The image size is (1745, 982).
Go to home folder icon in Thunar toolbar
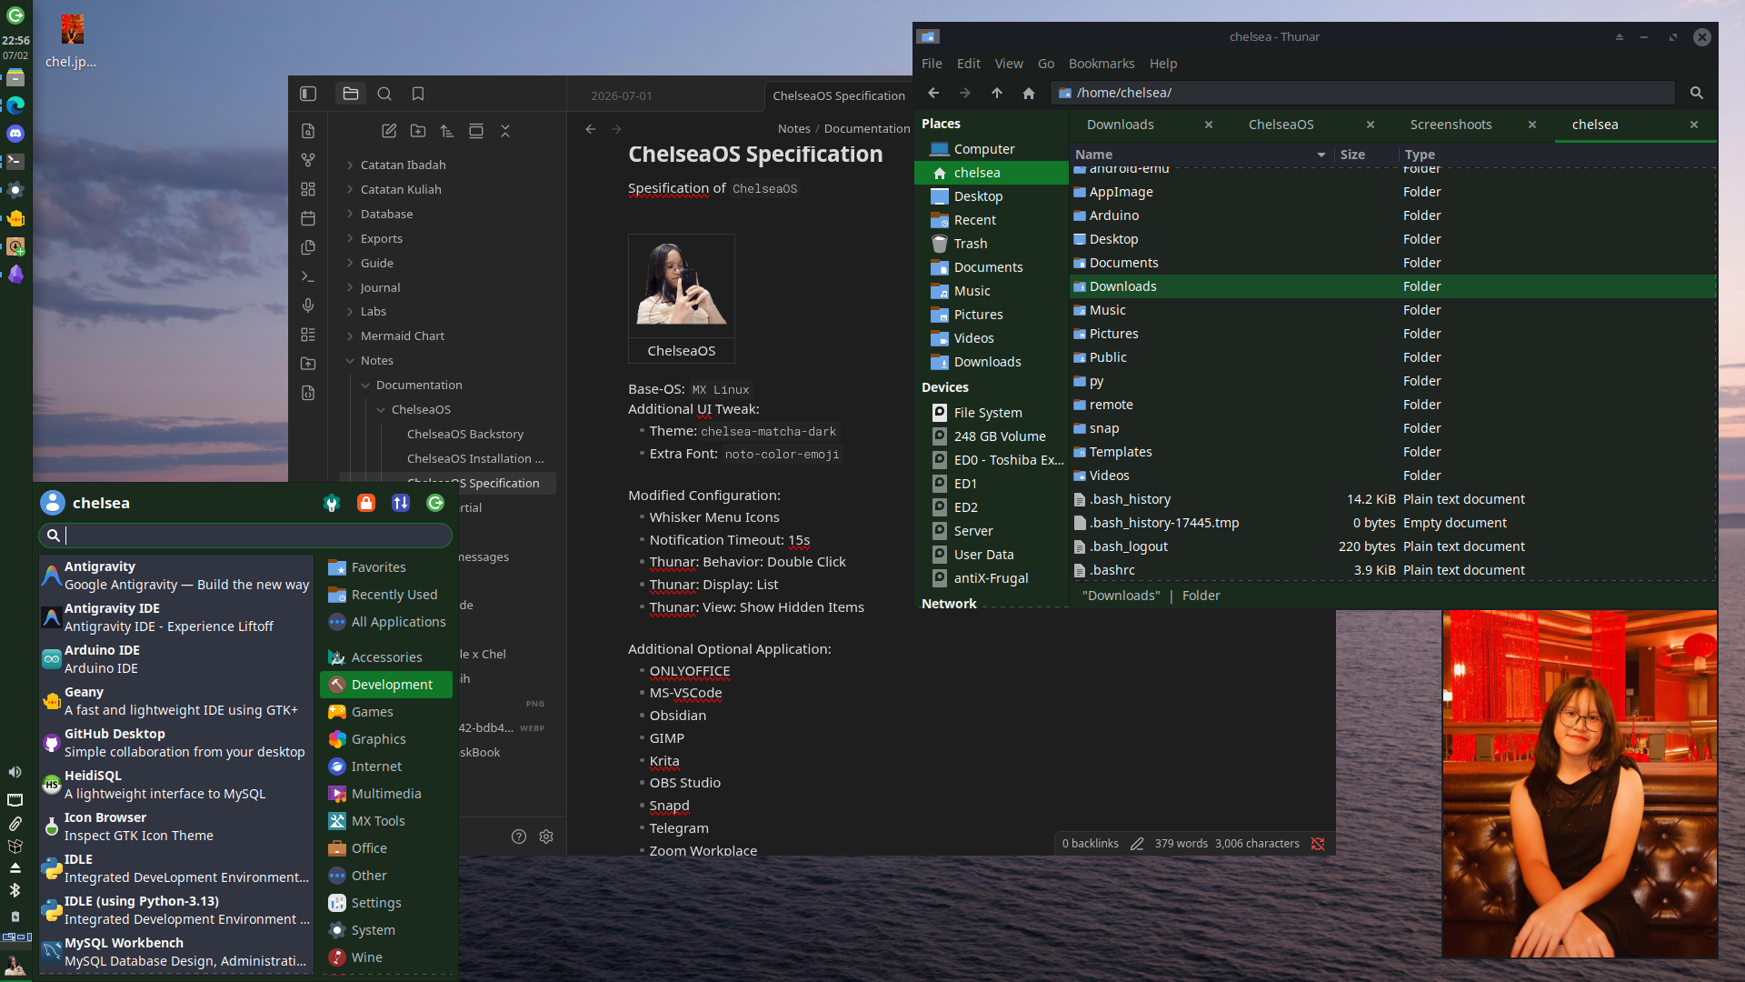[x=1029, y=93]
